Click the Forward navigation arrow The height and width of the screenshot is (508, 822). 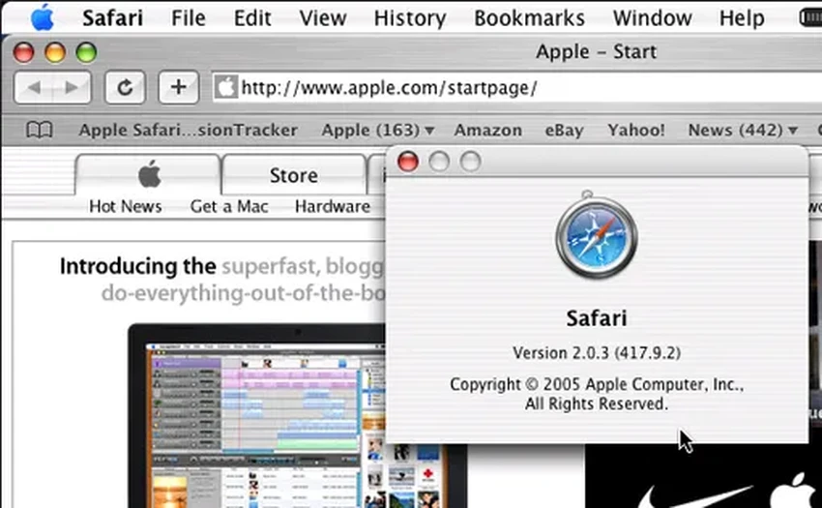(x=71, y=87)
